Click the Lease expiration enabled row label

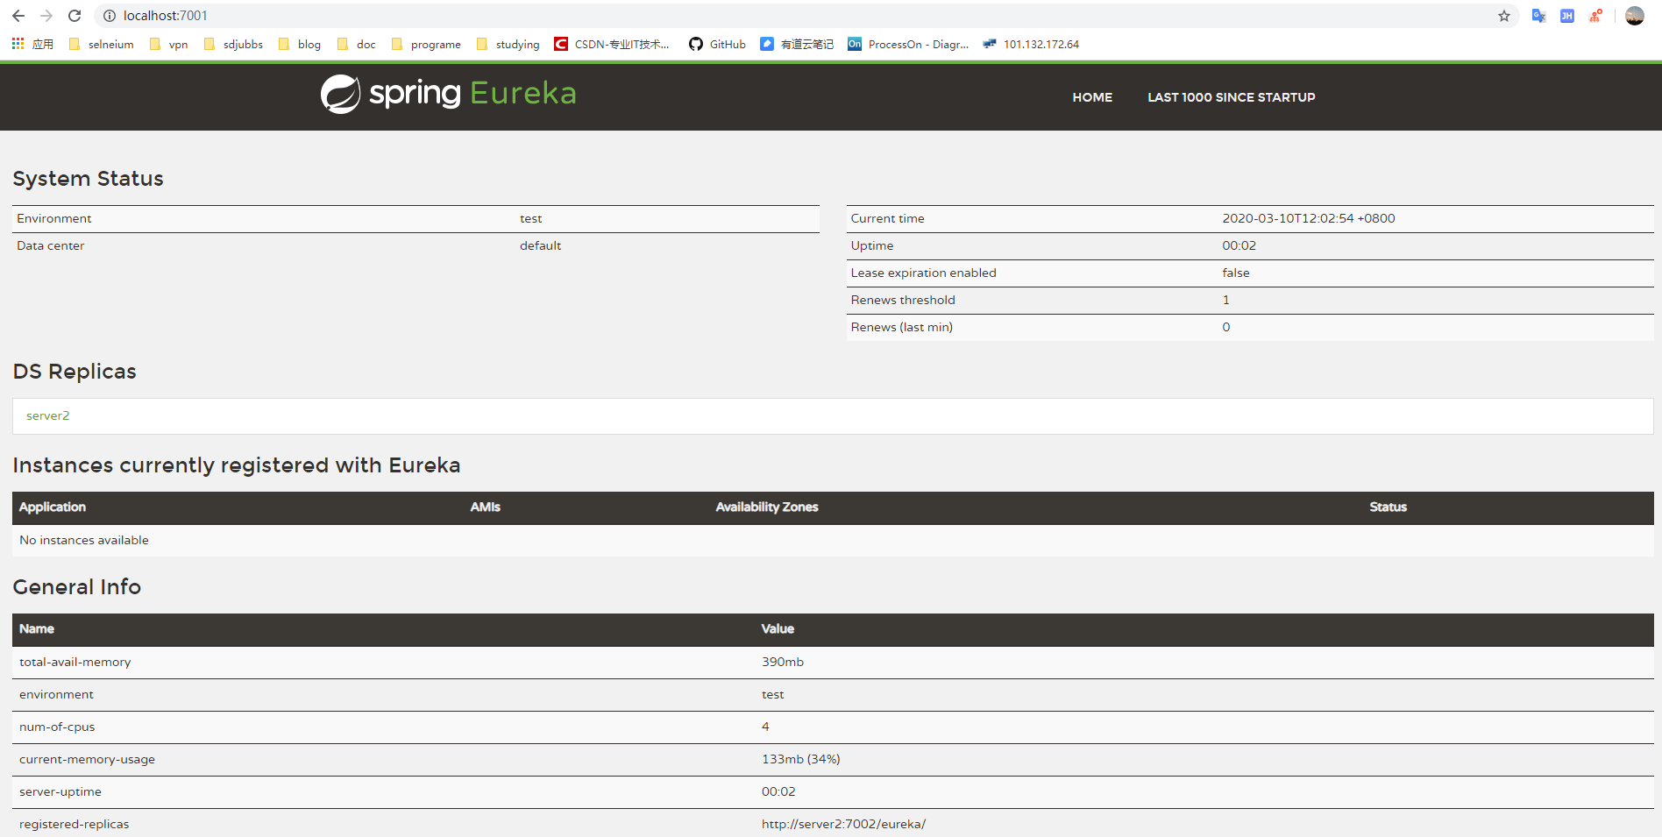click(923, 273)
